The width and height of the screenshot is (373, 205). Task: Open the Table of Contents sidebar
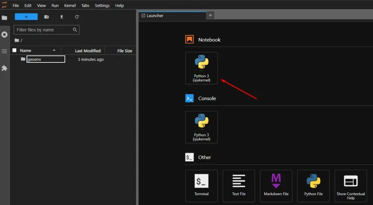pos(4,51)
